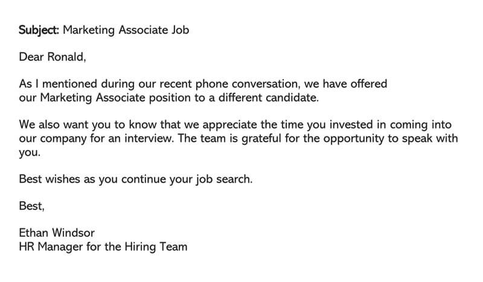Screen dimensions: 483x282
Task: Click the line "our Marketing Associate position"
Action: [169, 98]
